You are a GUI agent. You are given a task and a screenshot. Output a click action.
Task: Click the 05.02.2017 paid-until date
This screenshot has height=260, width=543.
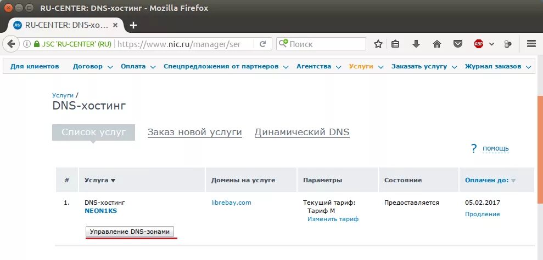483,203
